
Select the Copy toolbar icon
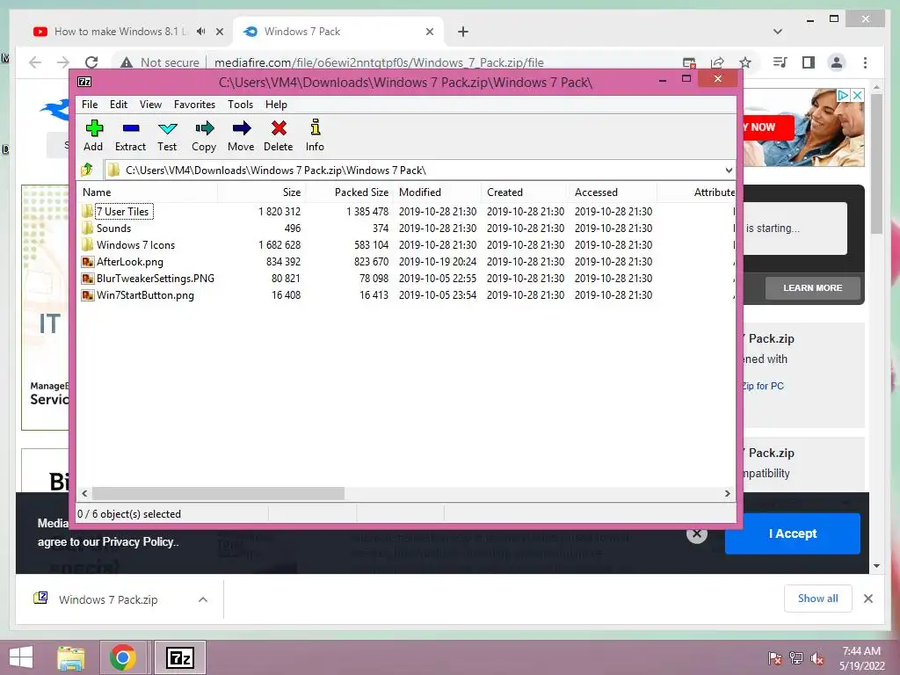pos(204,128)
